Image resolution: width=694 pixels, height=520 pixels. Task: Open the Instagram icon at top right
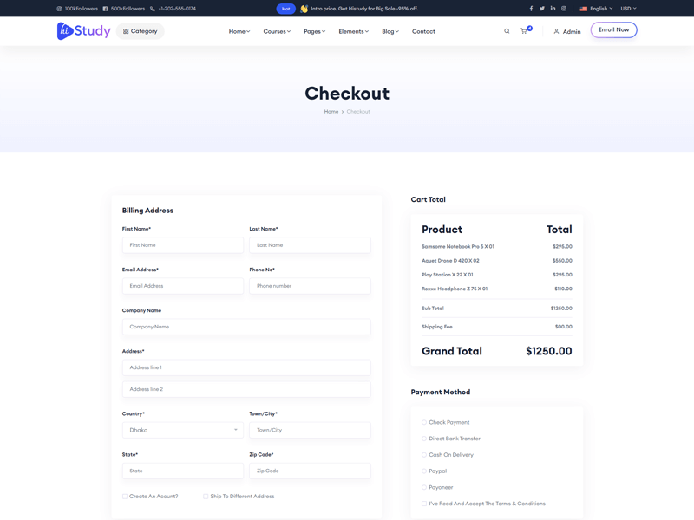point(564,9)
